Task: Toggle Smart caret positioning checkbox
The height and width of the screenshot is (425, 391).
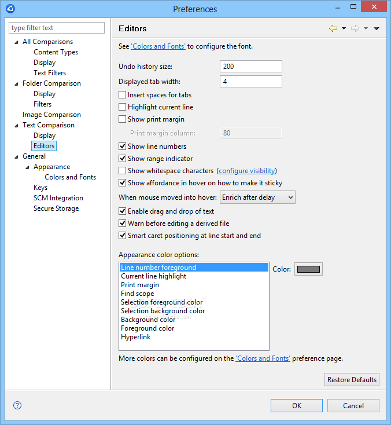Action: pyautogui.click(x=123, y=236)
